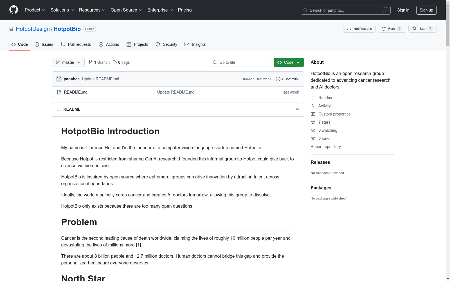Open the Pricing page

pos(185,10)
